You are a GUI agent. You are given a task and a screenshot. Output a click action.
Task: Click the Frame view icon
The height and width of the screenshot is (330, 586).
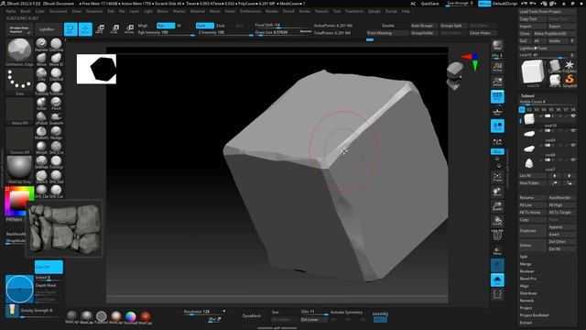pyautogui.click(x=497, y=177)
